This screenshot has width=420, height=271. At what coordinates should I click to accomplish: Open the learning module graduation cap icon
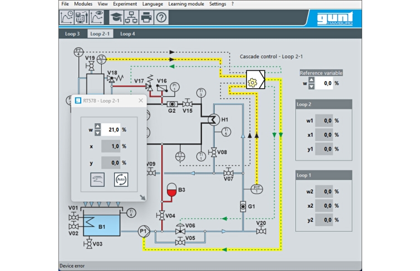pyautogui.click(x=116, y=17)
